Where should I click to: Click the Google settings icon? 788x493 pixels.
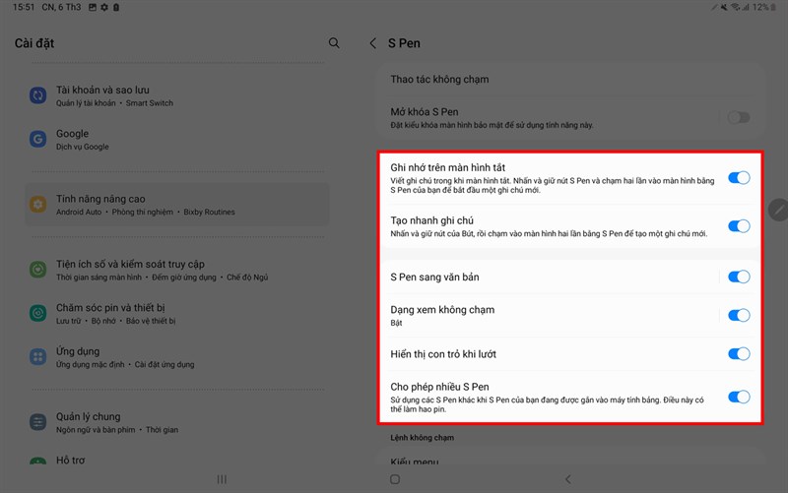[x=37, y=139]
